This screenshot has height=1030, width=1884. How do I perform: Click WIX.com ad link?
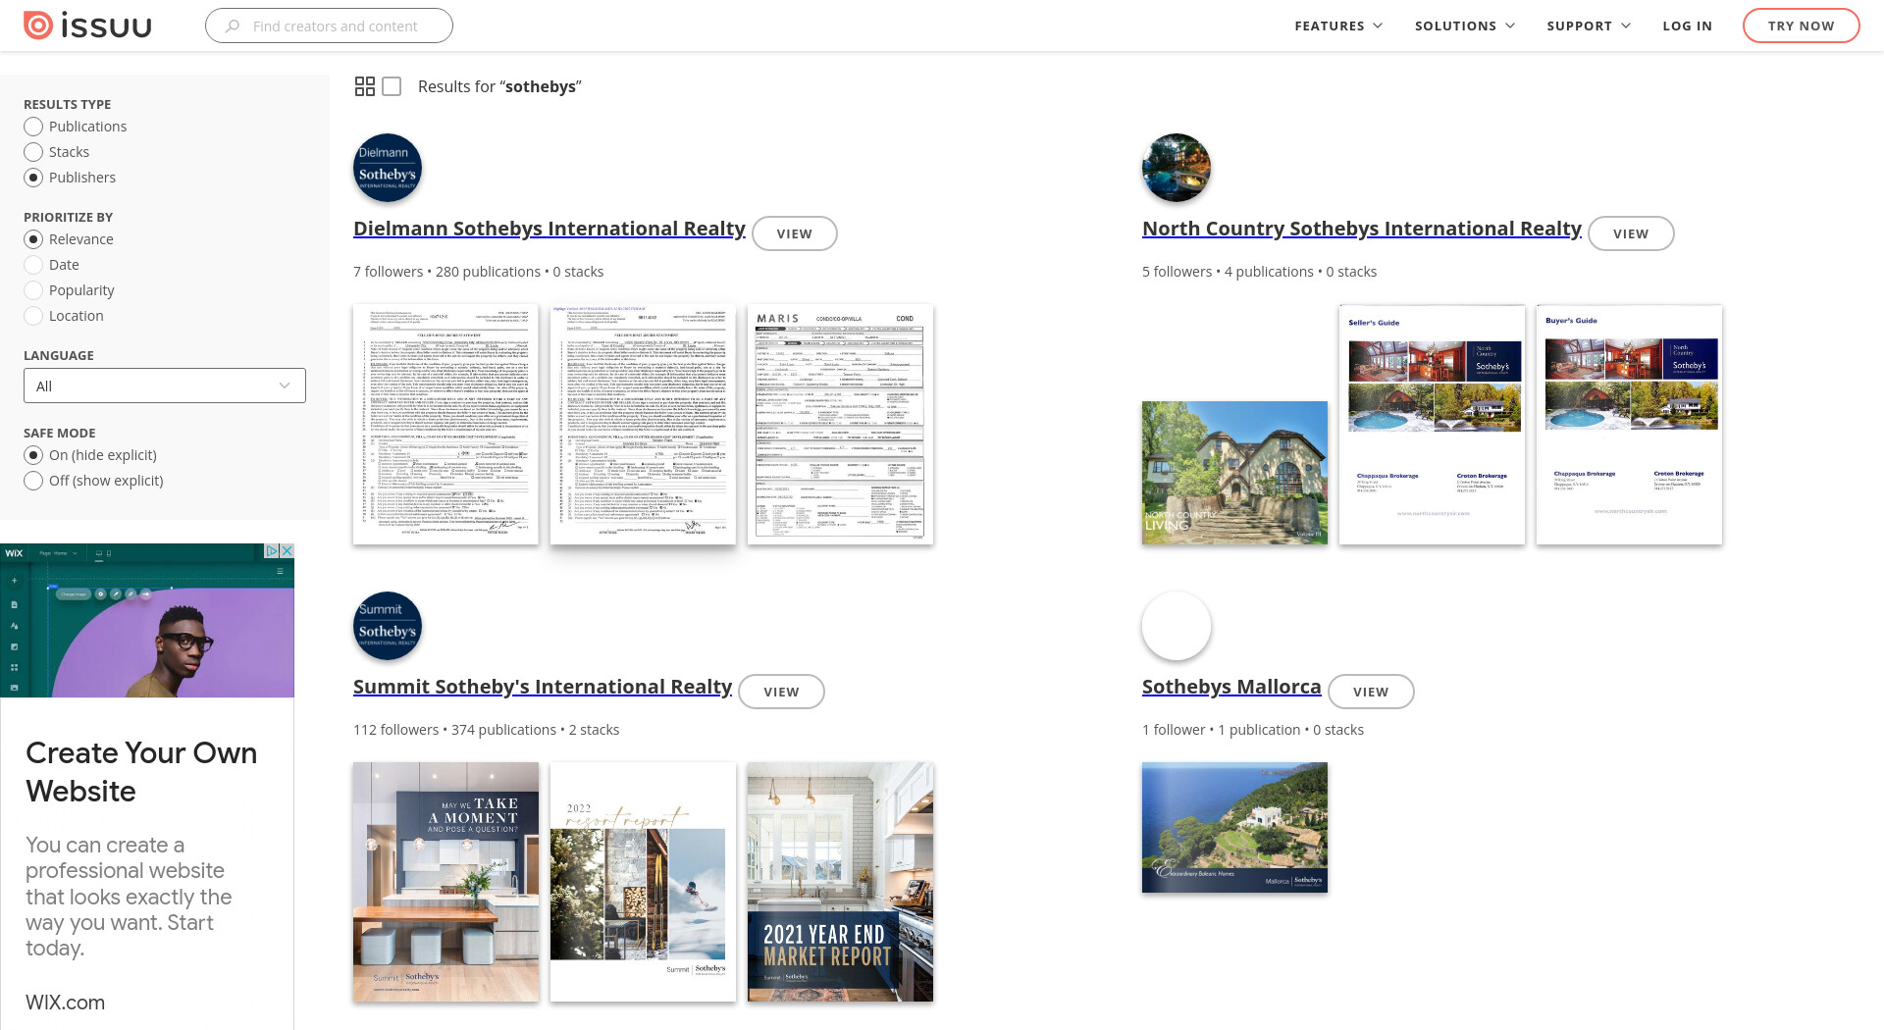[x=65, y=1003]
